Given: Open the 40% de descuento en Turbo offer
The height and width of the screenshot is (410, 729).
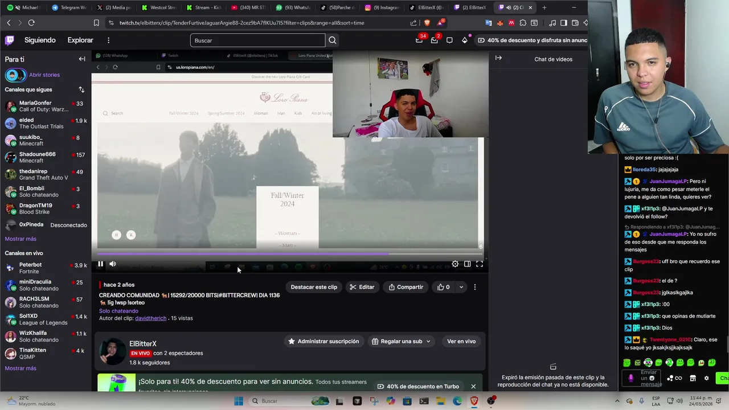Looking at the screenshot, I should pos(418,386).
